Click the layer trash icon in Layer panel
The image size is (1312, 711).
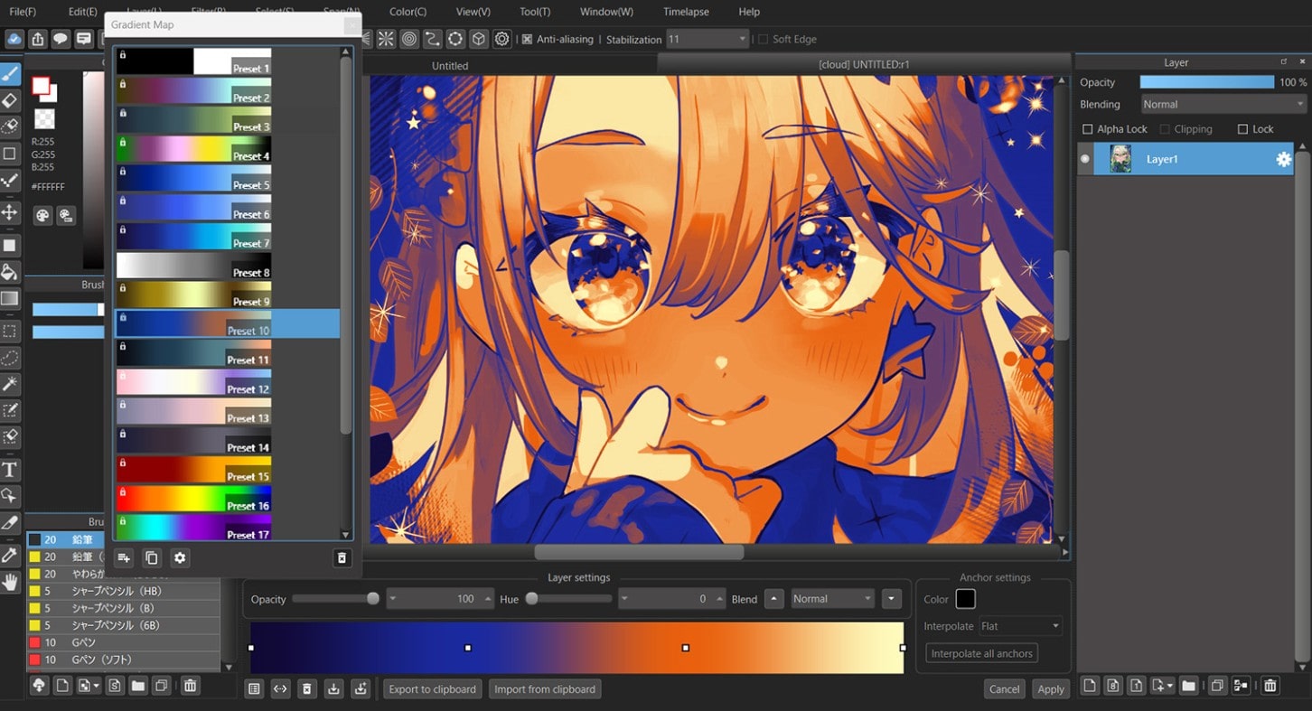[x=1270, y=686]
